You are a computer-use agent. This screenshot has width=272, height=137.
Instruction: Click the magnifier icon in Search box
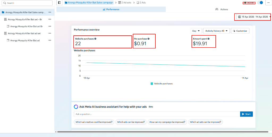(5, 3)
